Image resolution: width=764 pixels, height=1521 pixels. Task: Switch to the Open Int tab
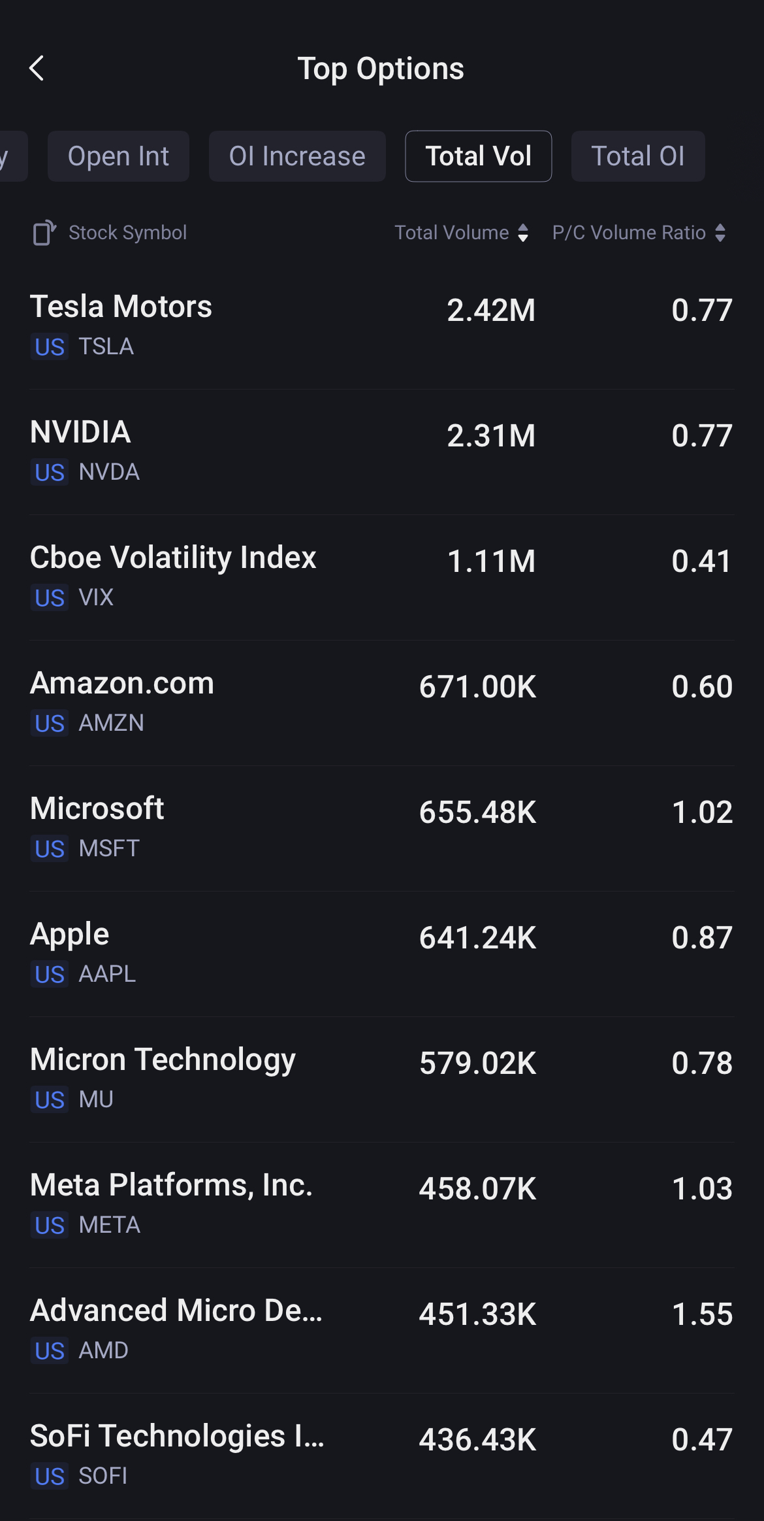118,156
